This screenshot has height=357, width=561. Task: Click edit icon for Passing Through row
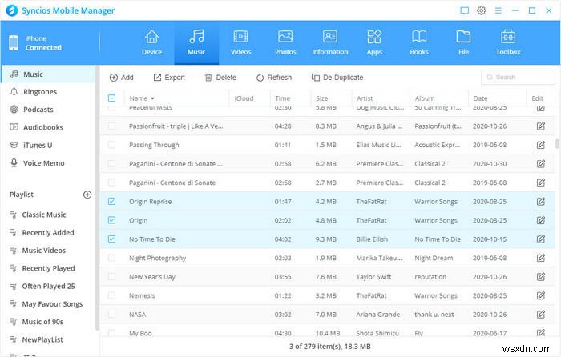(541, 145)
